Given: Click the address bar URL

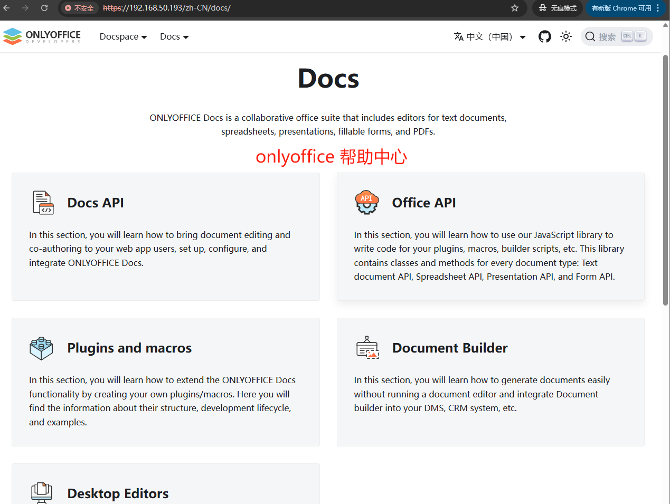Looking at the screenshot, I should click(167, 8).
